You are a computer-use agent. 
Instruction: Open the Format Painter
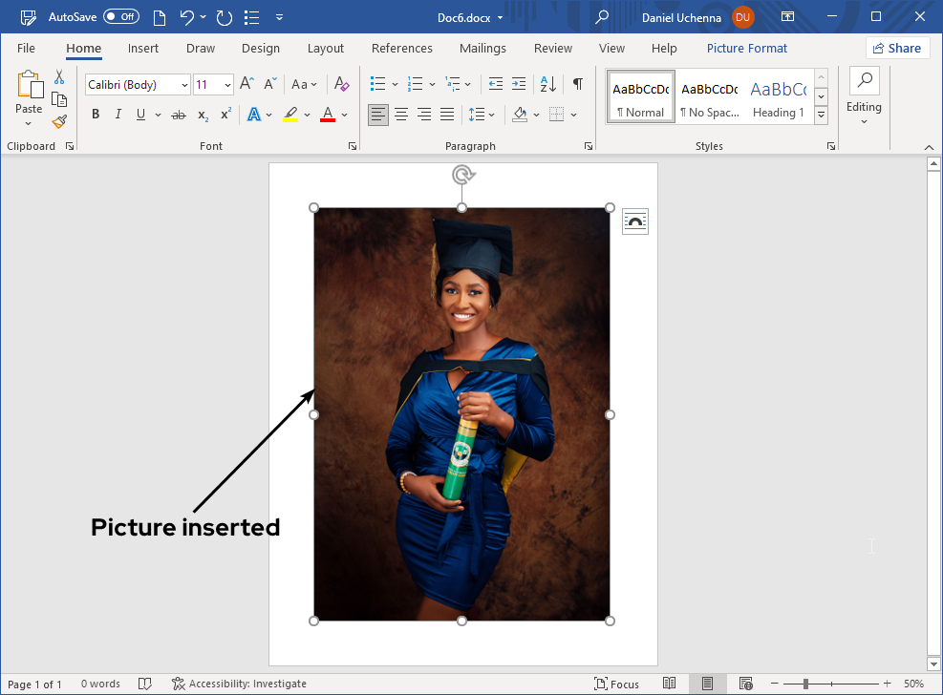[58, 119]
